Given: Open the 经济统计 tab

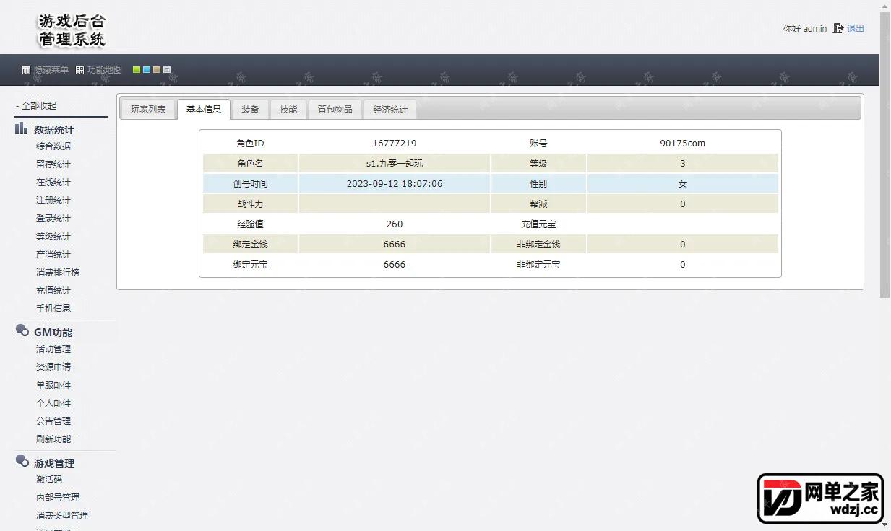Looking at the screenshot, I should coord(390,110).
